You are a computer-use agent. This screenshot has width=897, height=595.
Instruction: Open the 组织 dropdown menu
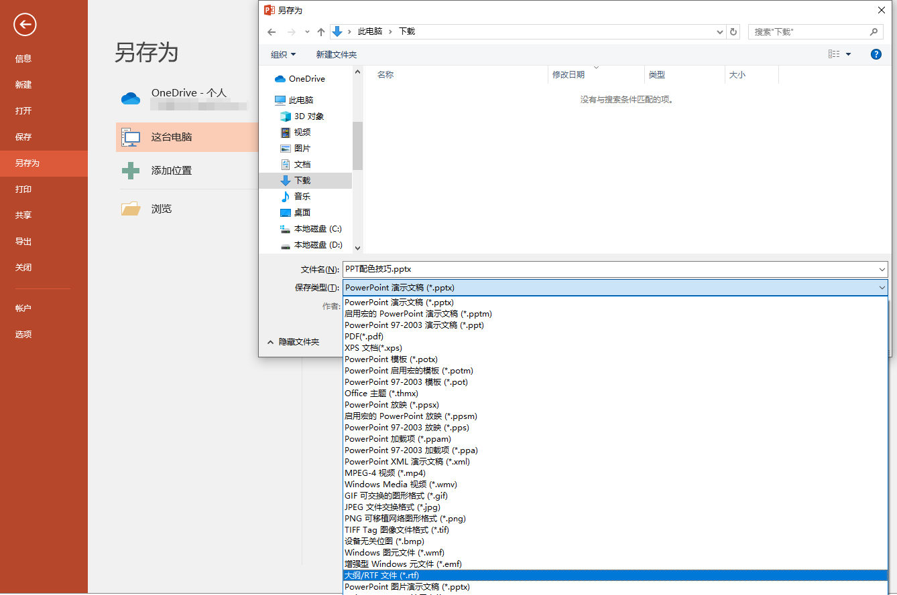click(x=284, y=54)
